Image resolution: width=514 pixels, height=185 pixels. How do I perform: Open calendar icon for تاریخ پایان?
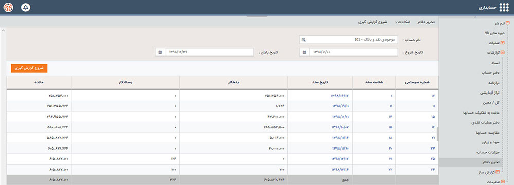tap(160, 52)
